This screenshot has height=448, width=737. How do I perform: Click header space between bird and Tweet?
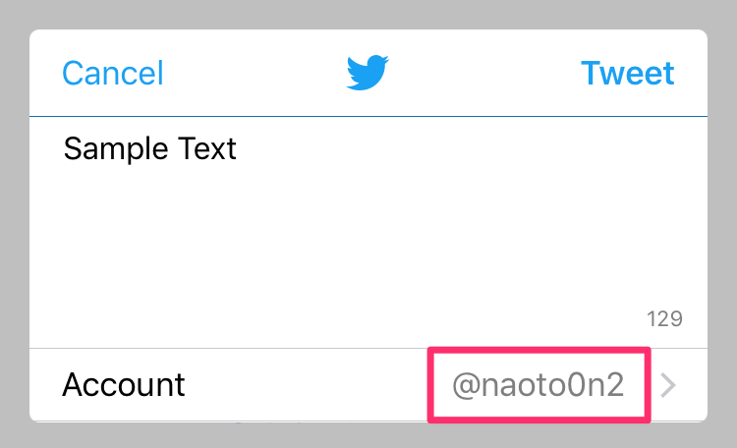point(485,74)
